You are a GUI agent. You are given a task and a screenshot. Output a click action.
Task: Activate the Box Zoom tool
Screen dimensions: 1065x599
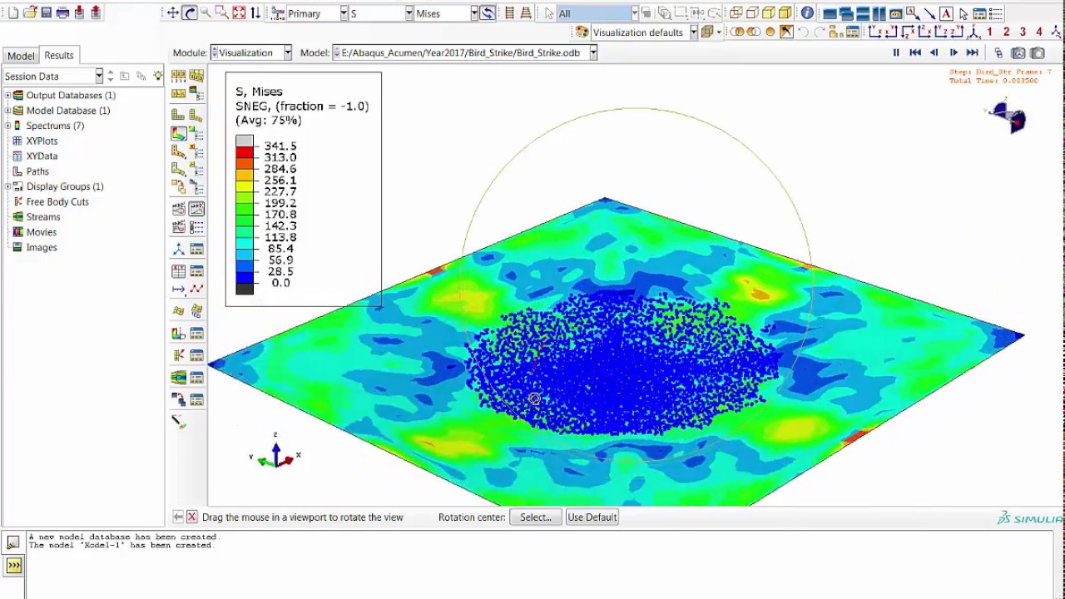coord(222,13)
